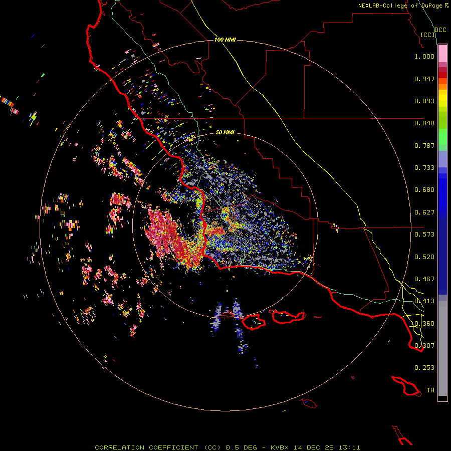Screen dimensions: 451x451
Task: Click the 0.787 scale value
Action: tap(424, 145)
